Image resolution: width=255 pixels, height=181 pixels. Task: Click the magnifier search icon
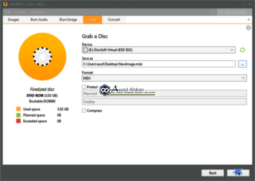coord(220,12)
